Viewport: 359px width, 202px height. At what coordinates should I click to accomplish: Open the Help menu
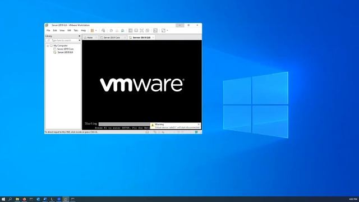click(x=84, y=30)
